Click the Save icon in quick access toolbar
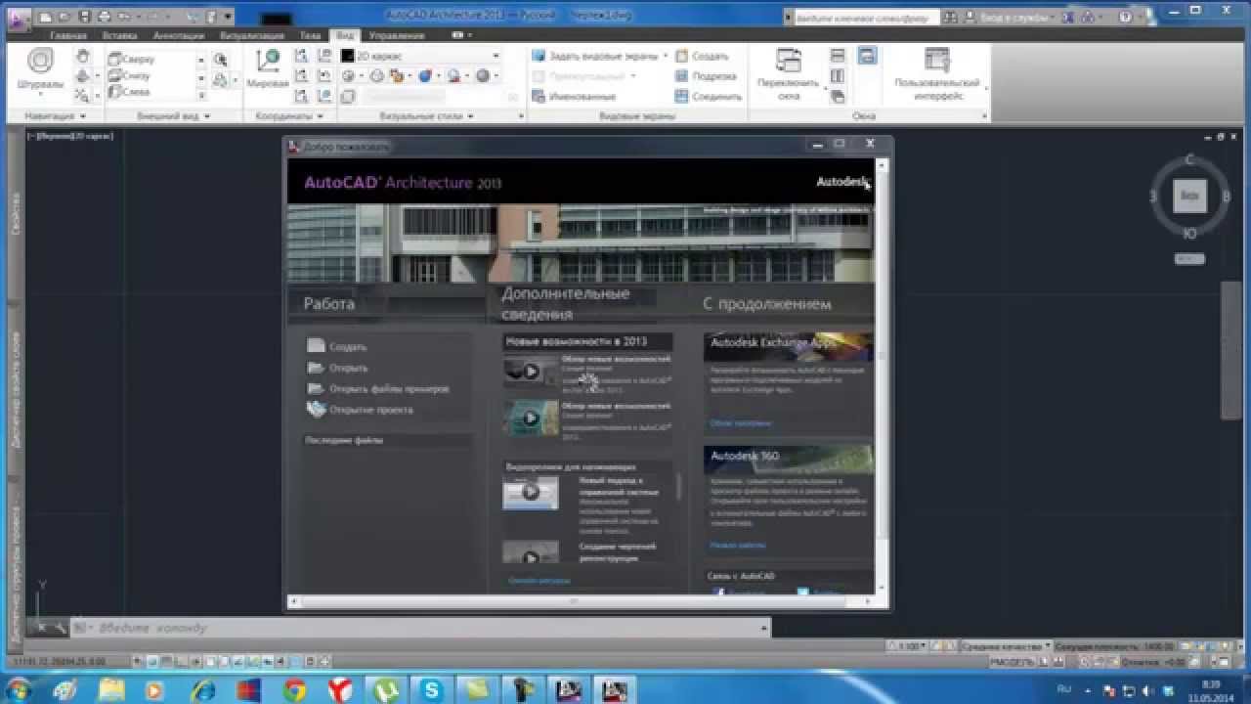The image size is (1251, 704). click(85, 17)
